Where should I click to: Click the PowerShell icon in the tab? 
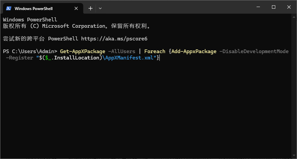[x=8, y=8]
